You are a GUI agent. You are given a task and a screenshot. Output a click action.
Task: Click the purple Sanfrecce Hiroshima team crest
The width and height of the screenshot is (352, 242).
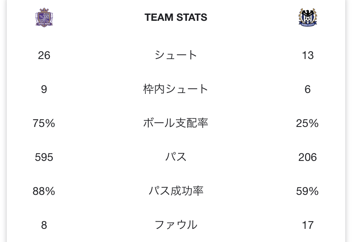pos(44,17)
